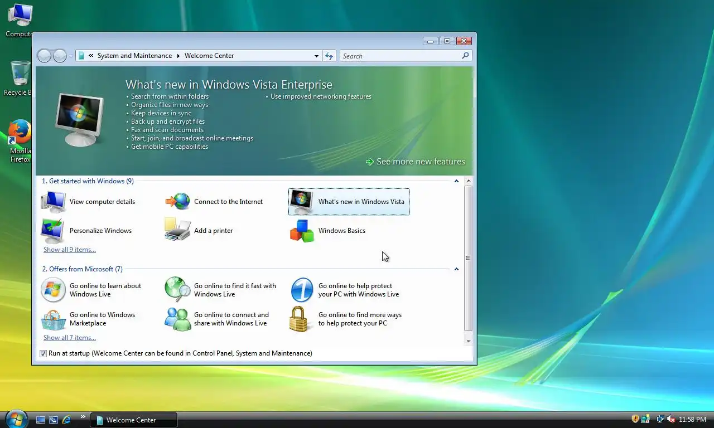Click scrollbar down arrow
This screenshot has height=428, width=714.
(x=468, y=341)
